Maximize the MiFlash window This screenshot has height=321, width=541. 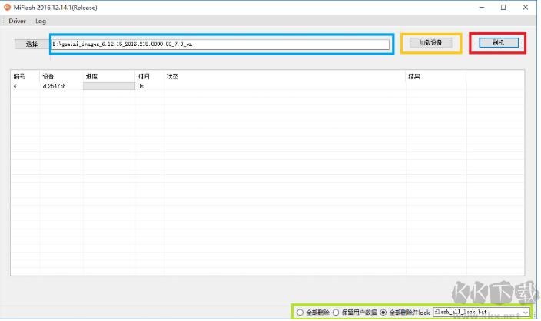503,7
